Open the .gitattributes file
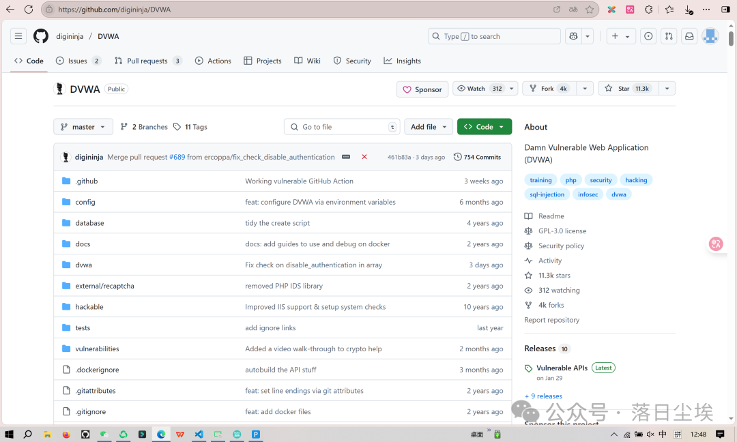Image resolution: width=737 pixels, height=442 pixels. pyautogui.click(x=96, y=390)
